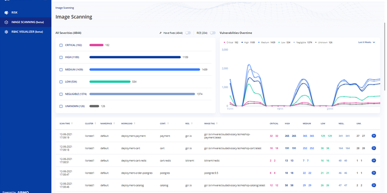Expand the Last 6 Weeks dropdown
Screen dimensions: 387x193
(366, 42)
